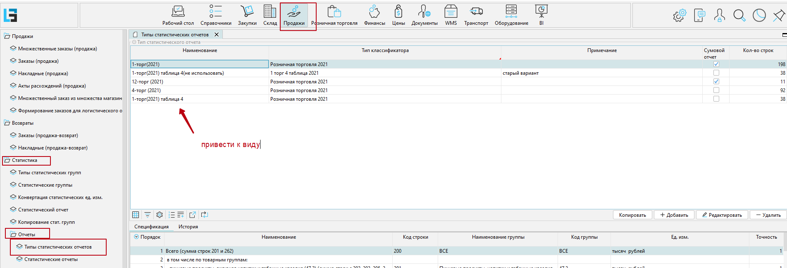Click the Редактировать button
Viewport: 787px width, 268px height.
pyautogui.click(x=722, y=215)
